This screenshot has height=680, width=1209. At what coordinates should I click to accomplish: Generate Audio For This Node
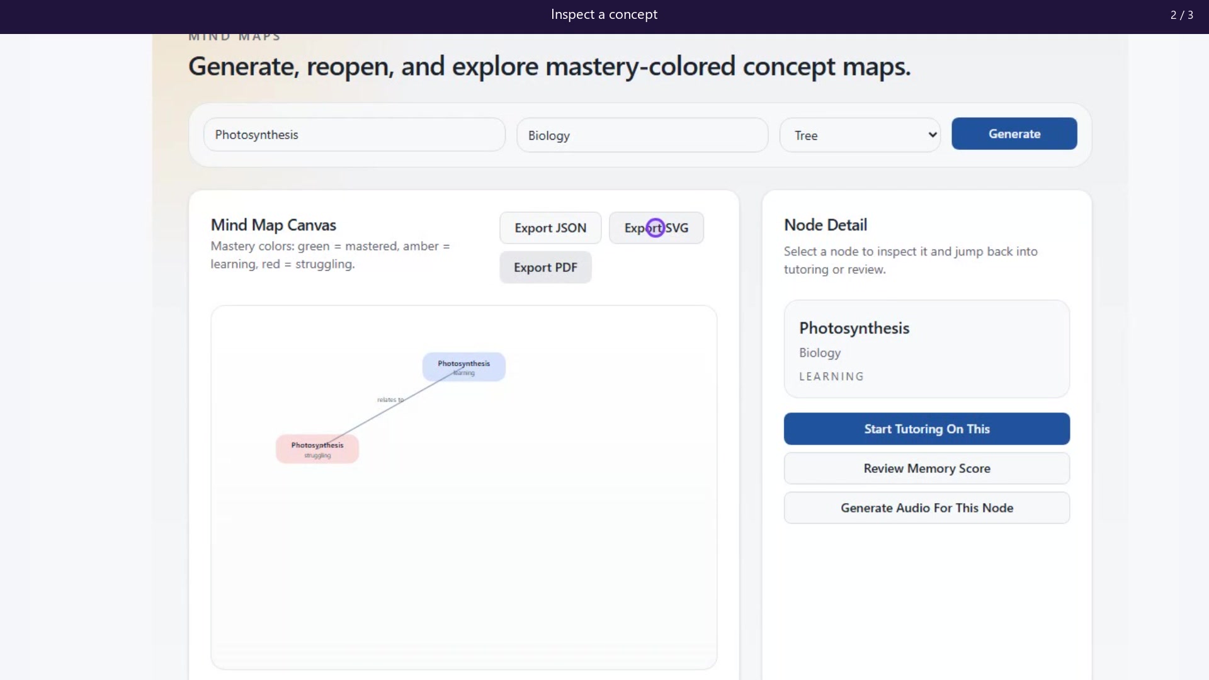pyautogui.click(x=926, y=508)
